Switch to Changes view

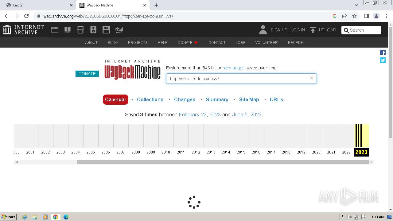[x=185, y=99]
